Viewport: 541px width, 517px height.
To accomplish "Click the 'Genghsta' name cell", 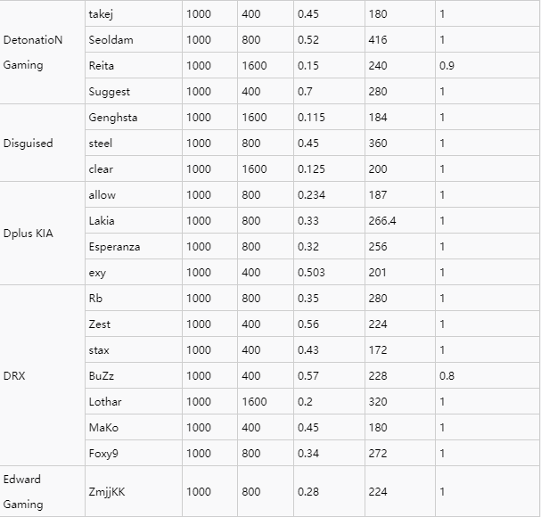I will point(113,118).
